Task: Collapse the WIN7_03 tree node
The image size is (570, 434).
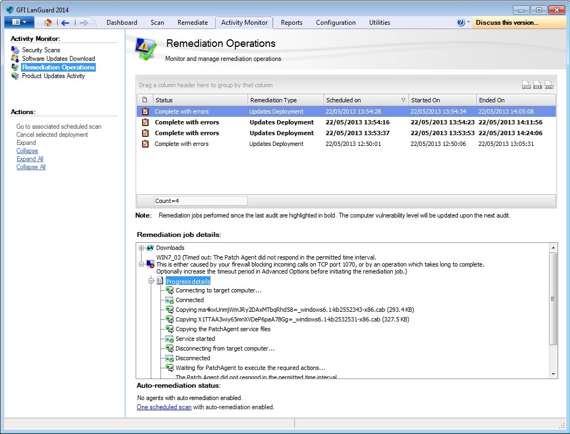Action: click(x=141, y=264)
